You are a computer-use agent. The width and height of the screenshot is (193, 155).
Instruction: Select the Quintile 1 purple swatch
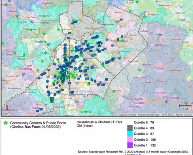click(x=130, y=145)
